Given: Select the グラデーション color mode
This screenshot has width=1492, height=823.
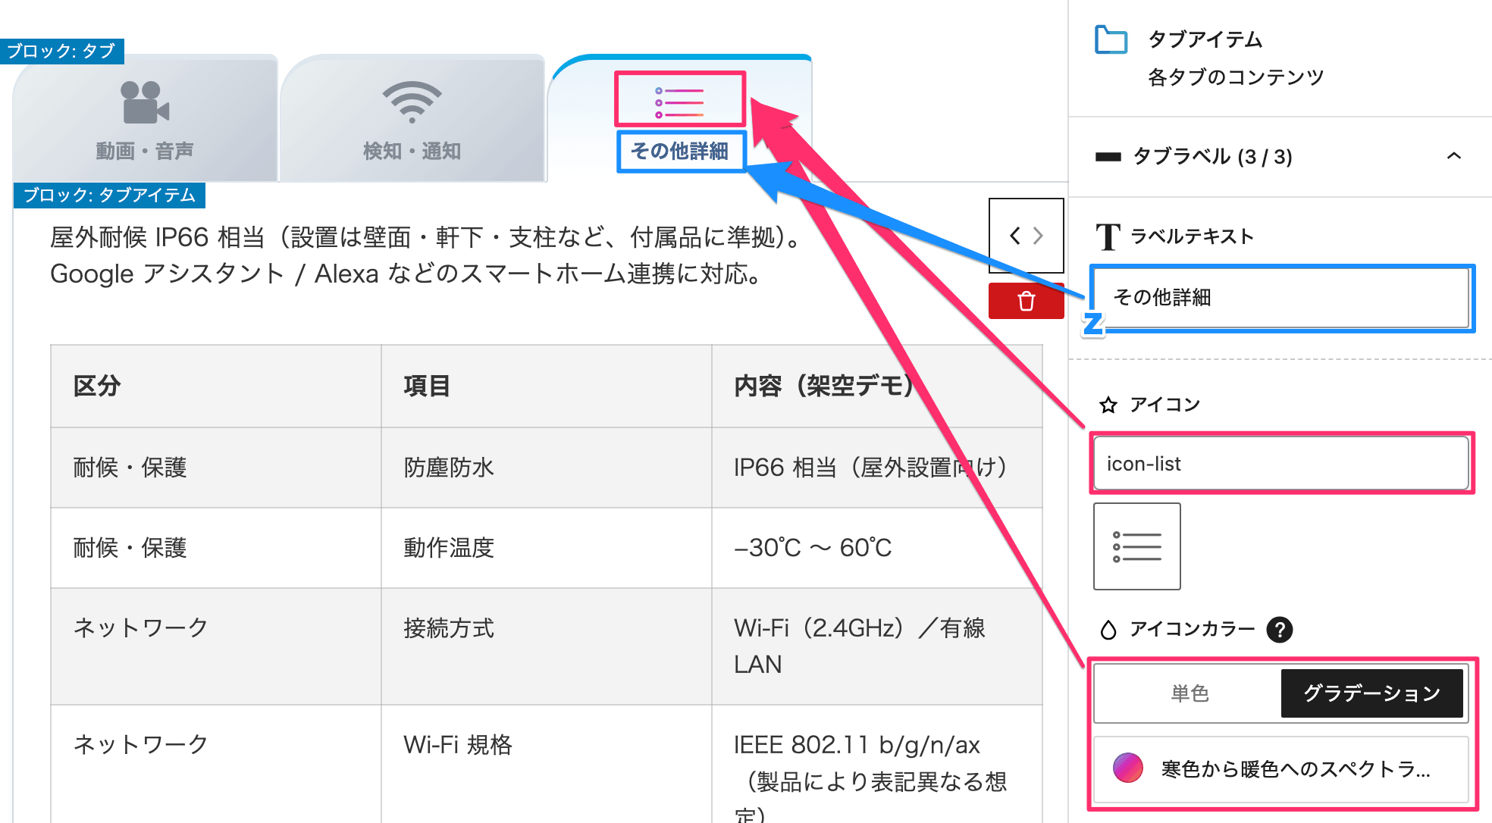Looking at the screenshot, I should coord(1371,693).
